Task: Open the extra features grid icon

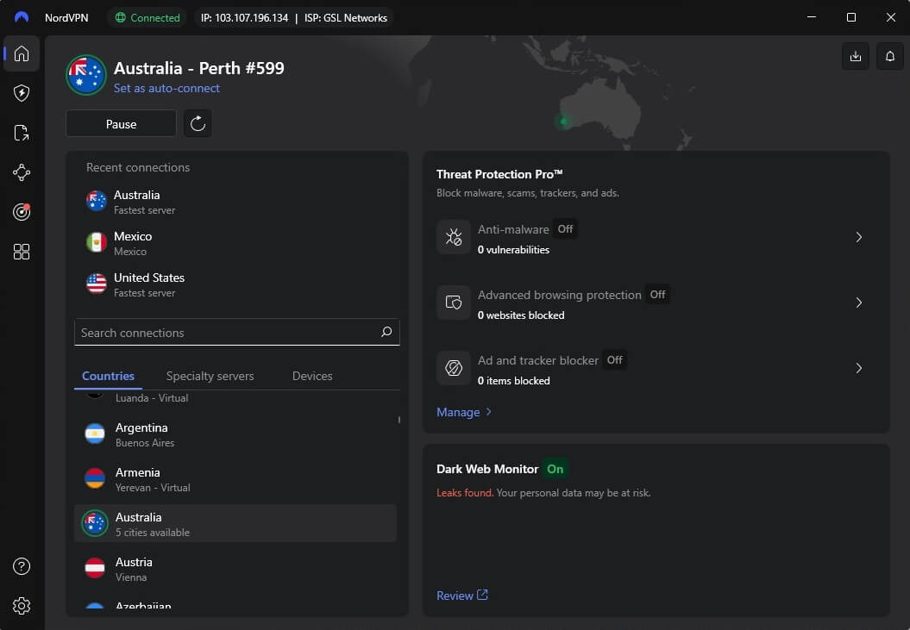Action: [21, 252]
